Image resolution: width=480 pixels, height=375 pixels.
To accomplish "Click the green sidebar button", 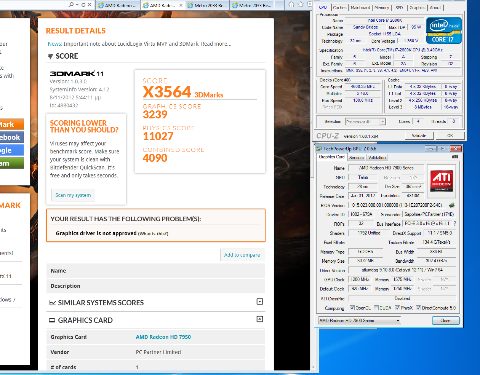I will point(12,163).
